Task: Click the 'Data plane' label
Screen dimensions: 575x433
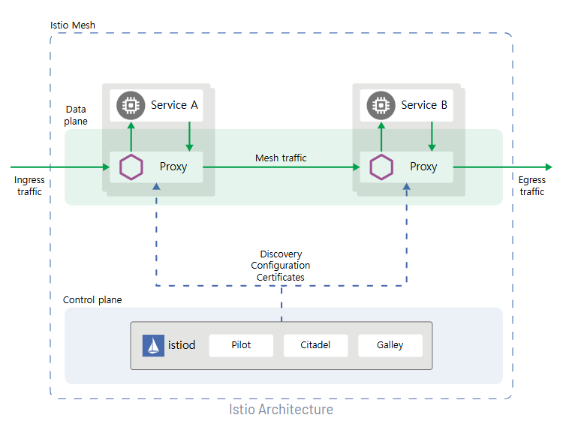Action: (x=76, y=116)
